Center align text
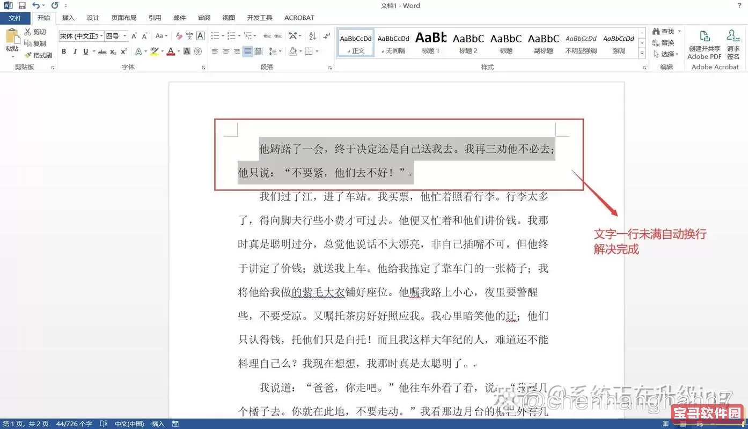Screen dimensions: 748x429 [x=226, y=51]
